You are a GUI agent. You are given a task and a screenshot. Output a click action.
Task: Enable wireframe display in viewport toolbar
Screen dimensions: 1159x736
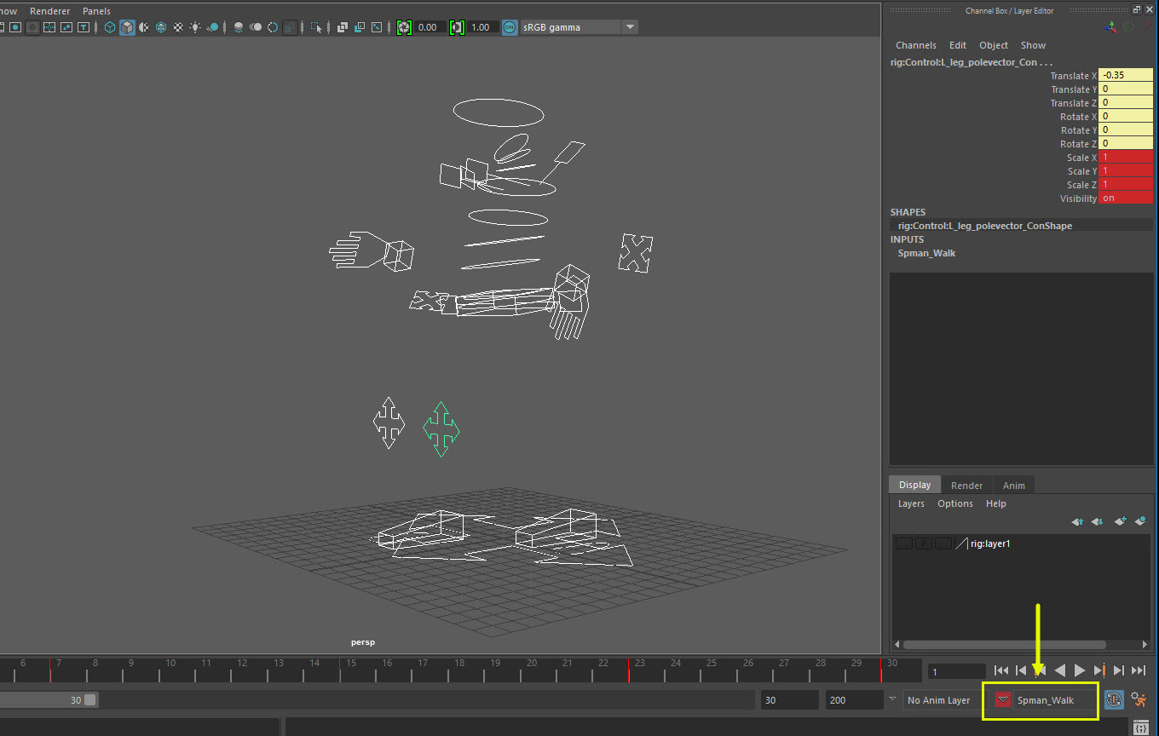pyautogui.click(x=110, y=27)
